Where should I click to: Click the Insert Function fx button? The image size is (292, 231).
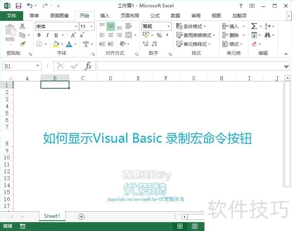pos(88,66)
